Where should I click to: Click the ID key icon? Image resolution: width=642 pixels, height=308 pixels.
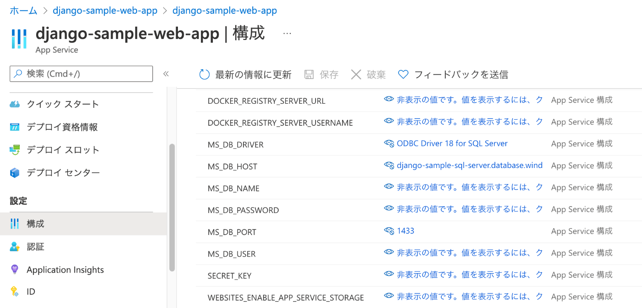[x=15, y=291]
